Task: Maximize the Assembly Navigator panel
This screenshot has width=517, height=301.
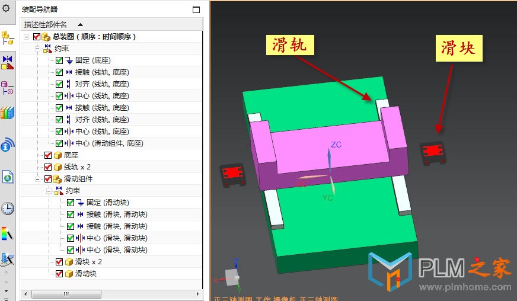Action: point(196,10)
